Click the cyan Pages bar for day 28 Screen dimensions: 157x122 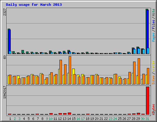coord(134,52)
